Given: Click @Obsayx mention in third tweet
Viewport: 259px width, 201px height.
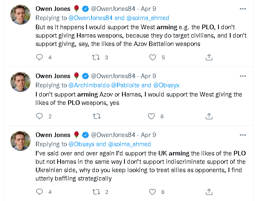Looking at the screenshot, I should point(82,144).
